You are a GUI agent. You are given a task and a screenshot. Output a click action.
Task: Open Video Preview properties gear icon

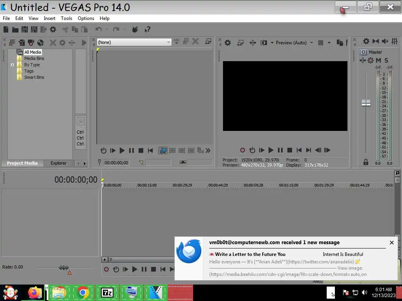[227, 43]
